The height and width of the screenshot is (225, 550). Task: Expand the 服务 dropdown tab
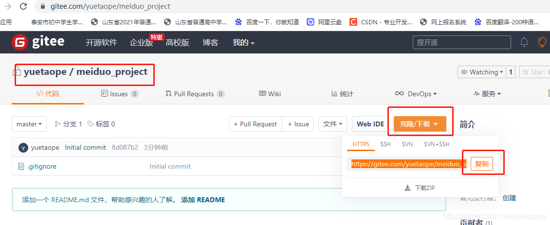click(x=487, y=94)
